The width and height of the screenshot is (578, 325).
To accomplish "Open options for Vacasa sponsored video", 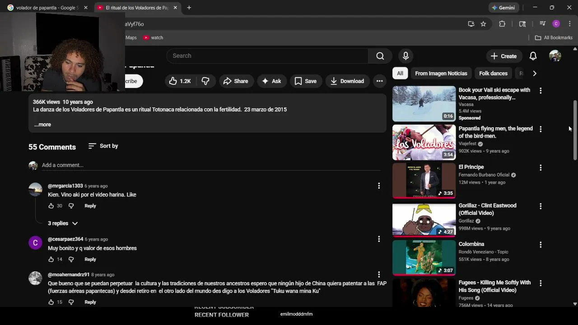I will click(x=541, y=90).
